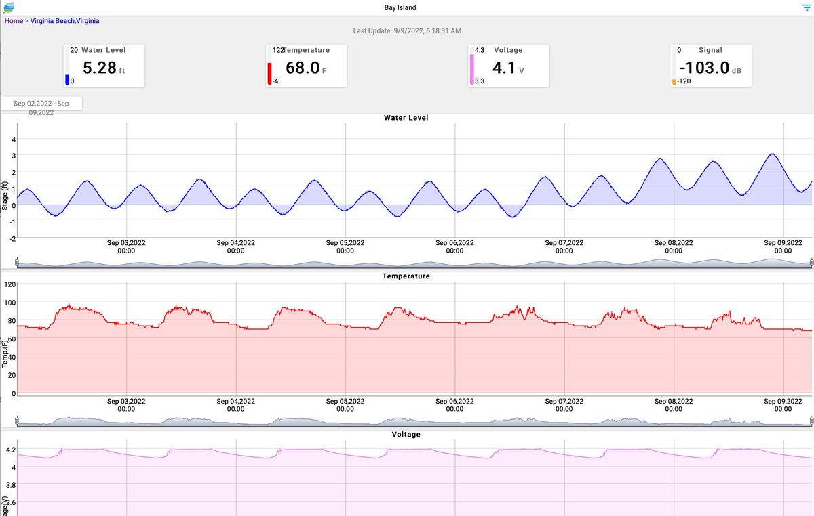Viewport: 814px width, 516px height.
Task: Select the 5.28 ft Water Level reading
Action: [x=100, y=66]
